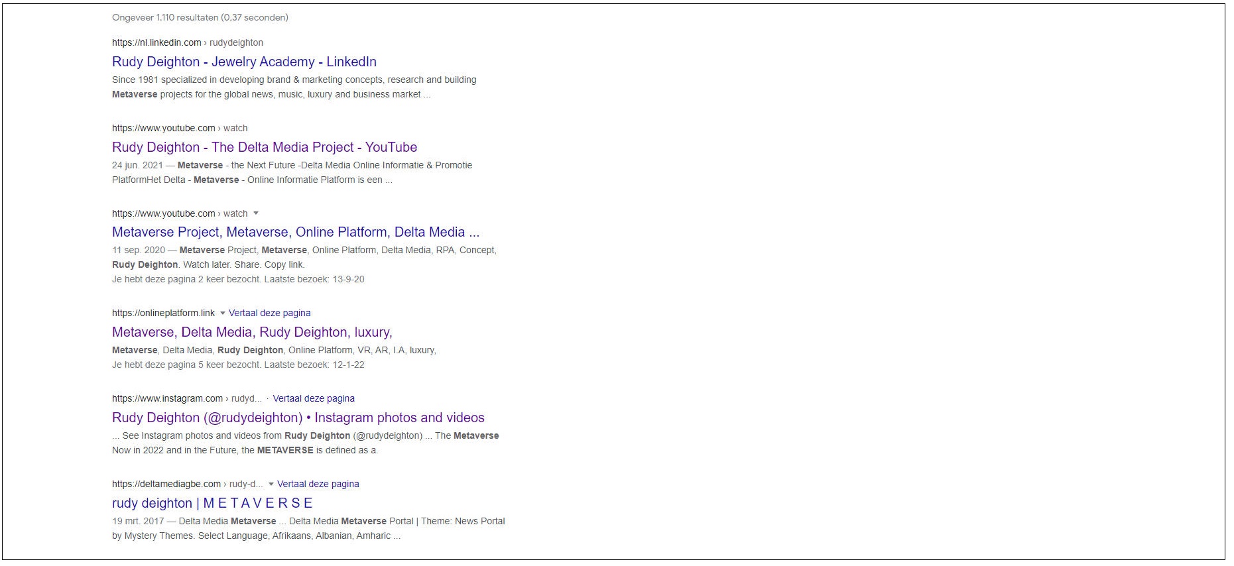
Task: Click 'Je hebt deze pagina 5 keer bezocht' note
Action: click(x=238, y=365)
